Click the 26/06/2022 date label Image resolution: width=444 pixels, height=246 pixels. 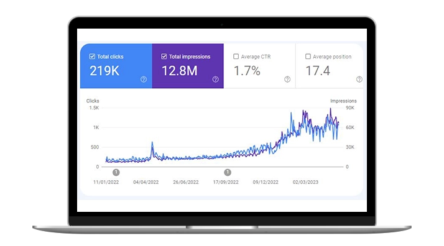pyautogui.click(x=186, y=182)
